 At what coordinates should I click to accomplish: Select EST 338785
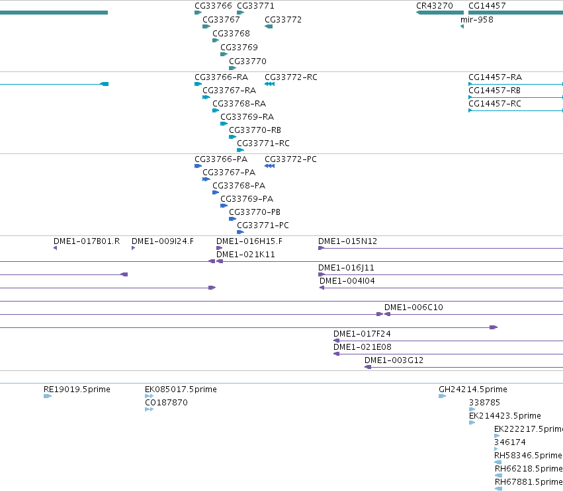(484, 403)
